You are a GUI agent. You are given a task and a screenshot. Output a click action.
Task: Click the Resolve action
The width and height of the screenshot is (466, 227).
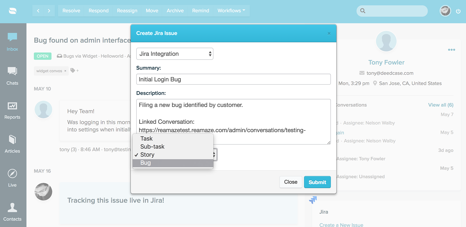[71, 11]
